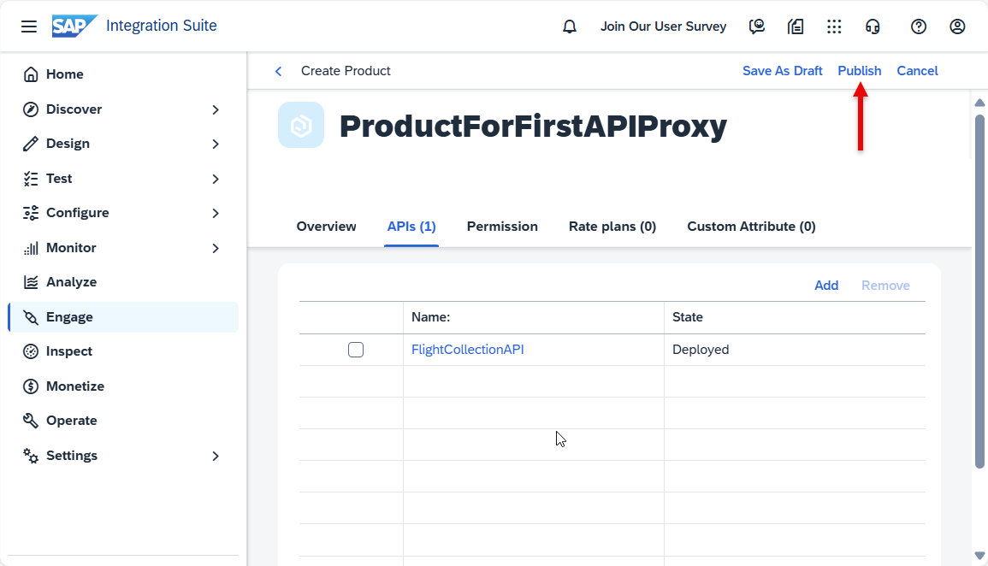Open the feedback chat icon
988x566 pixels.
pos(757,27)
